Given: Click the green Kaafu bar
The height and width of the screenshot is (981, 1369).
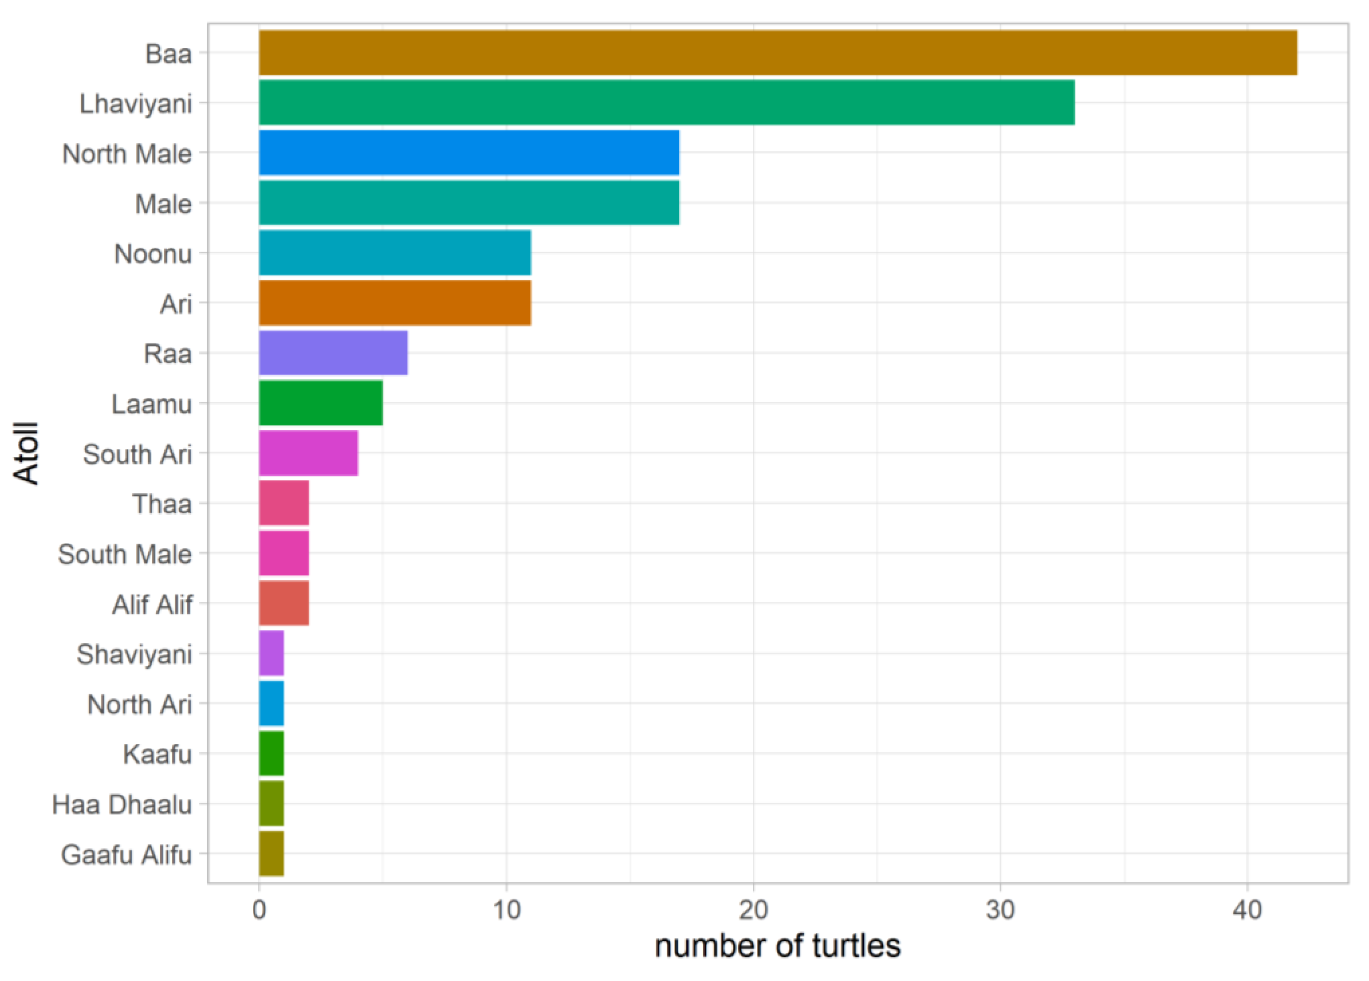Looking at the screenshot, I should point(271,754).
